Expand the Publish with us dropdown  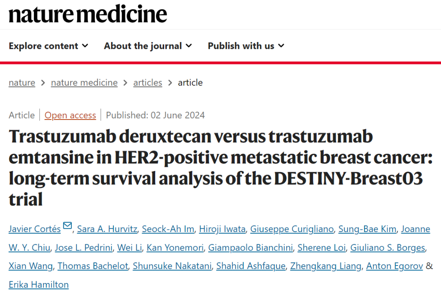[246, 46]
